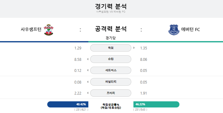Click the right arrow next to 득점
Image resolution: width=223 pixels, height=113 pixels.
coord(134,48)
